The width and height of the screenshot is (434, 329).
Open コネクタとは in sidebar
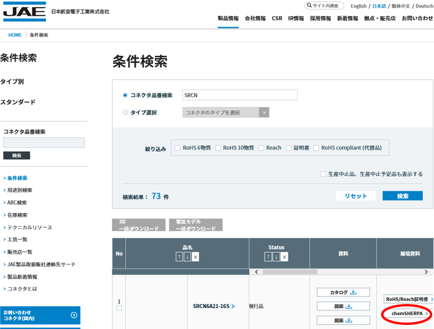click(22, 289)
